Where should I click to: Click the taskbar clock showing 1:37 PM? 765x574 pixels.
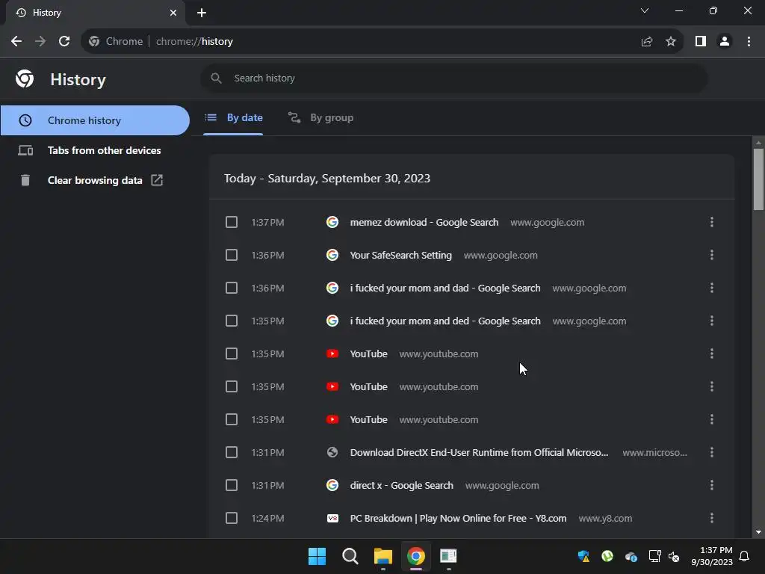tap(712, 556)
